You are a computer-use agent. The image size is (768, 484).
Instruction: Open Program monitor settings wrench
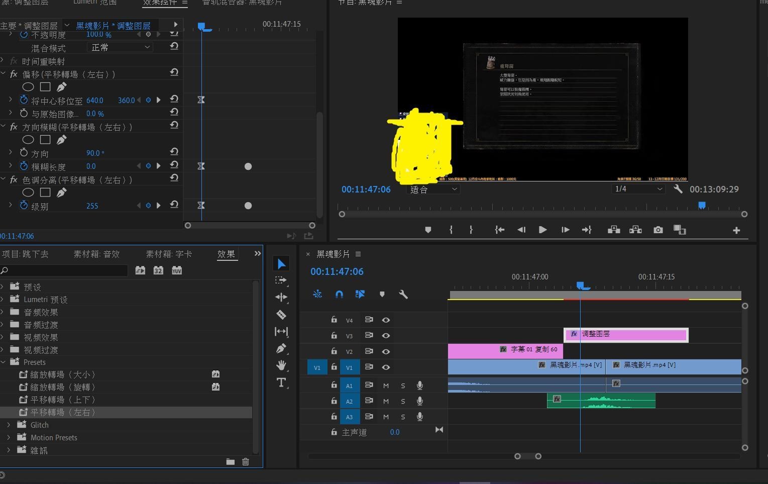tap(678, 189)
